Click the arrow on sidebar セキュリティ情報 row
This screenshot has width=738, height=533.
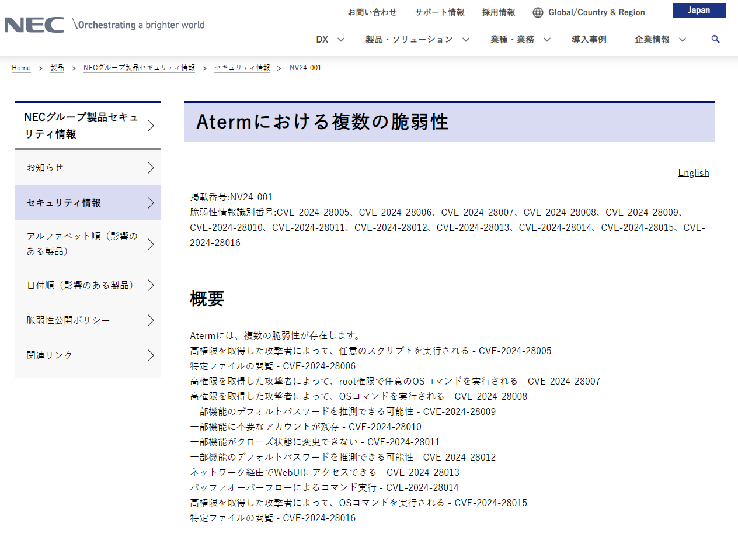(x=151, y=203)
